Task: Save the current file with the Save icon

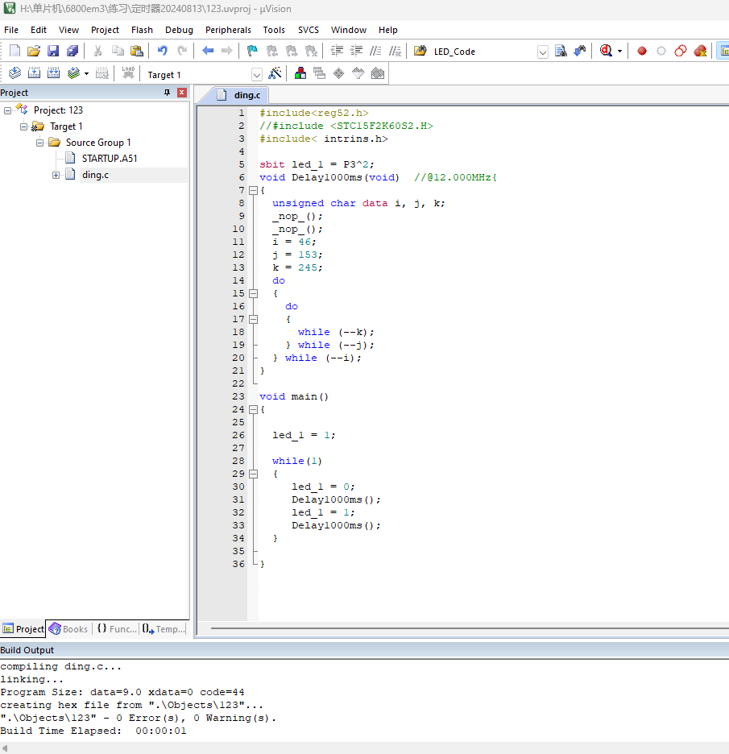Action: (53, 51)
